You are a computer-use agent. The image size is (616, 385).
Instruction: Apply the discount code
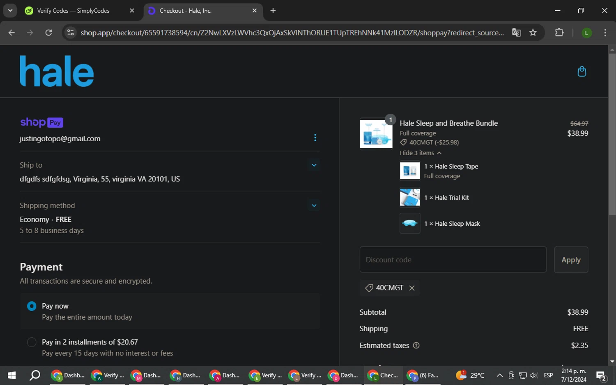[x=571, y=259]
